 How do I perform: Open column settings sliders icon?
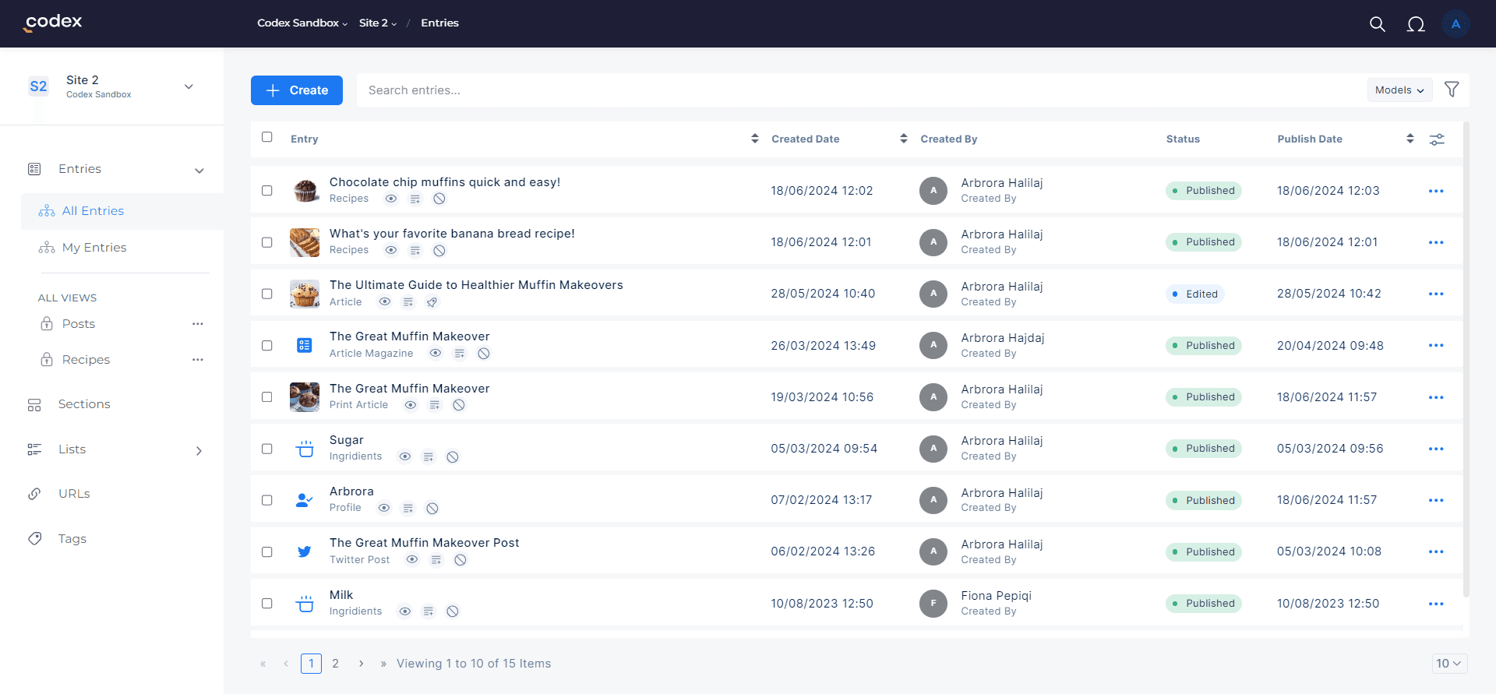point(1437,139)
